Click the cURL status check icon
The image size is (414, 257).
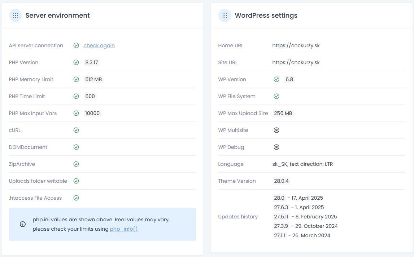pos(76,130)
